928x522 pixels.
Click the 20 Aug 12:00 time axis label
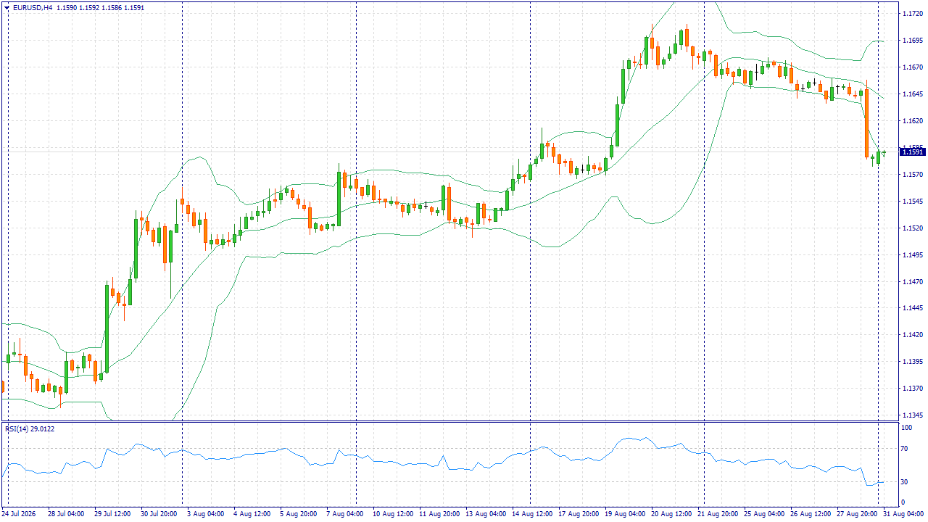tap(671, 514)
